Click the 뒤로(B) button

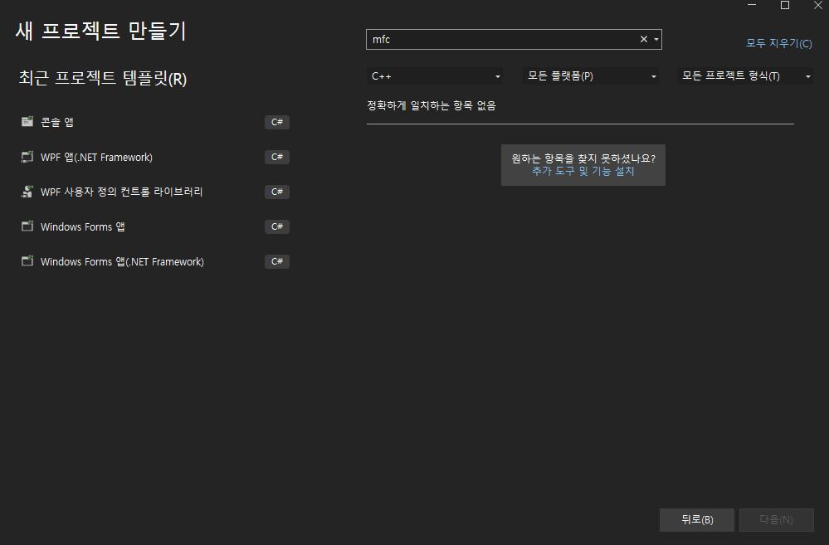pyautogui.click(x=696, y=519)
